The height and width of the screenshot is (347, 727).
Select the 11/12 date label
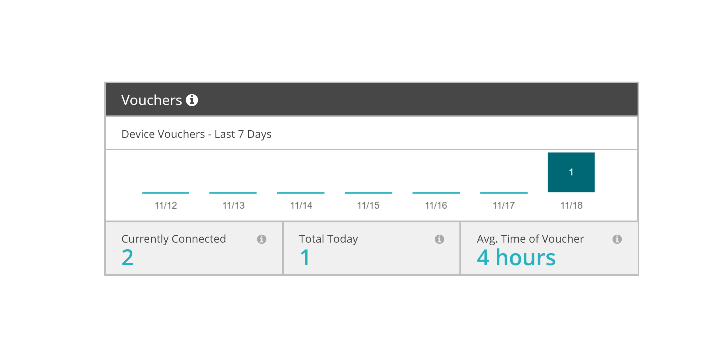[x=166, y=205]
